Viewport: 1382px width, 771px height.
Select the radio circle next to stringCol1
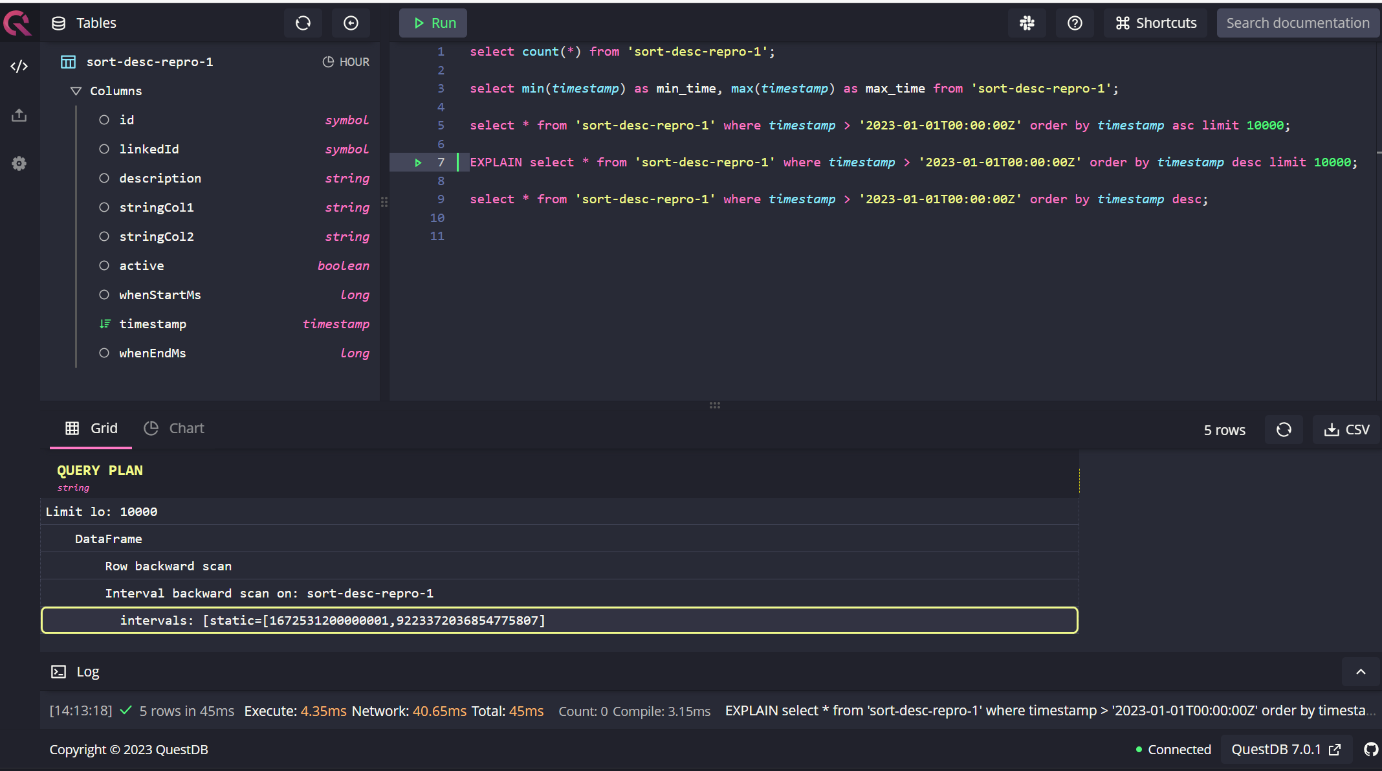104,207
